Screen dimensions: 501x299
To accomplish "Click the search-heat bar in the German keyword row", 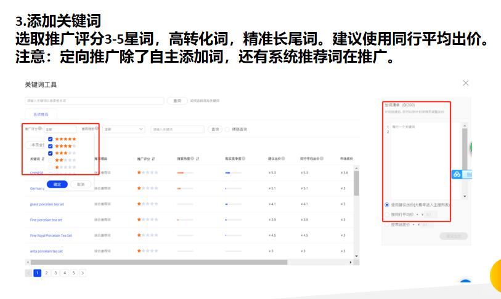I will coord(185,188).
